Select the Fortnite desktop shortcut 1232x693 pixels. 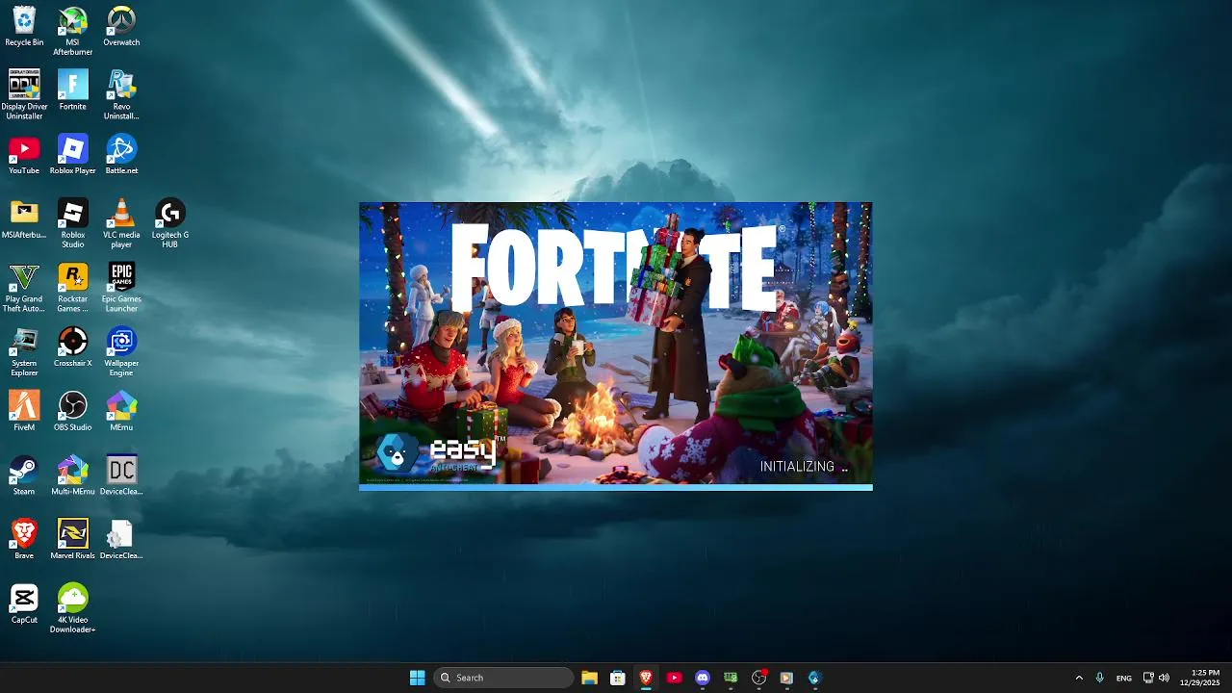[73, 90]
